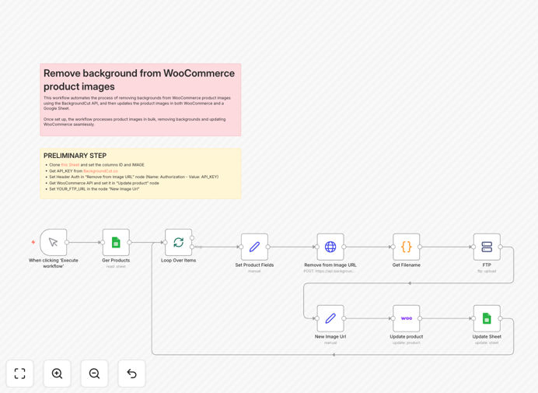Viewport: 538px width, 393px height.
Task: Open the Ger Products Google Sheets node
Action: click(116, 242)
